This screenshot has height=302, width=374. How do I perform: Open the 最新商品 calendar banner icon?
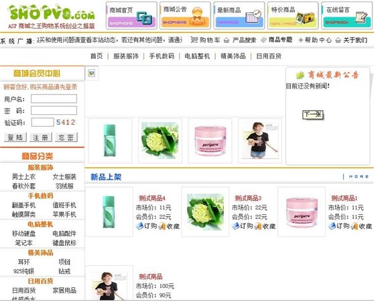[x=253, y=16]
